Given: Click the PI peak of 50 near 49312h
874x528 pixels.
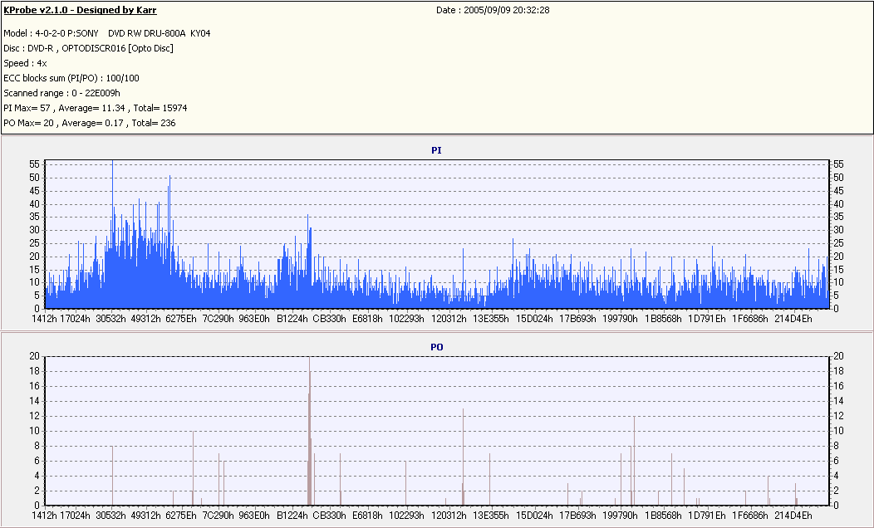Looking at the screenshot, I should pyautogui.click(x=169, y=242).
